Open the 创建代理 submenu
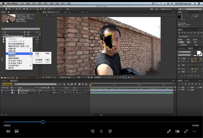Image resolution: width=203 pixels, height=138 pixels. (19, 49)
